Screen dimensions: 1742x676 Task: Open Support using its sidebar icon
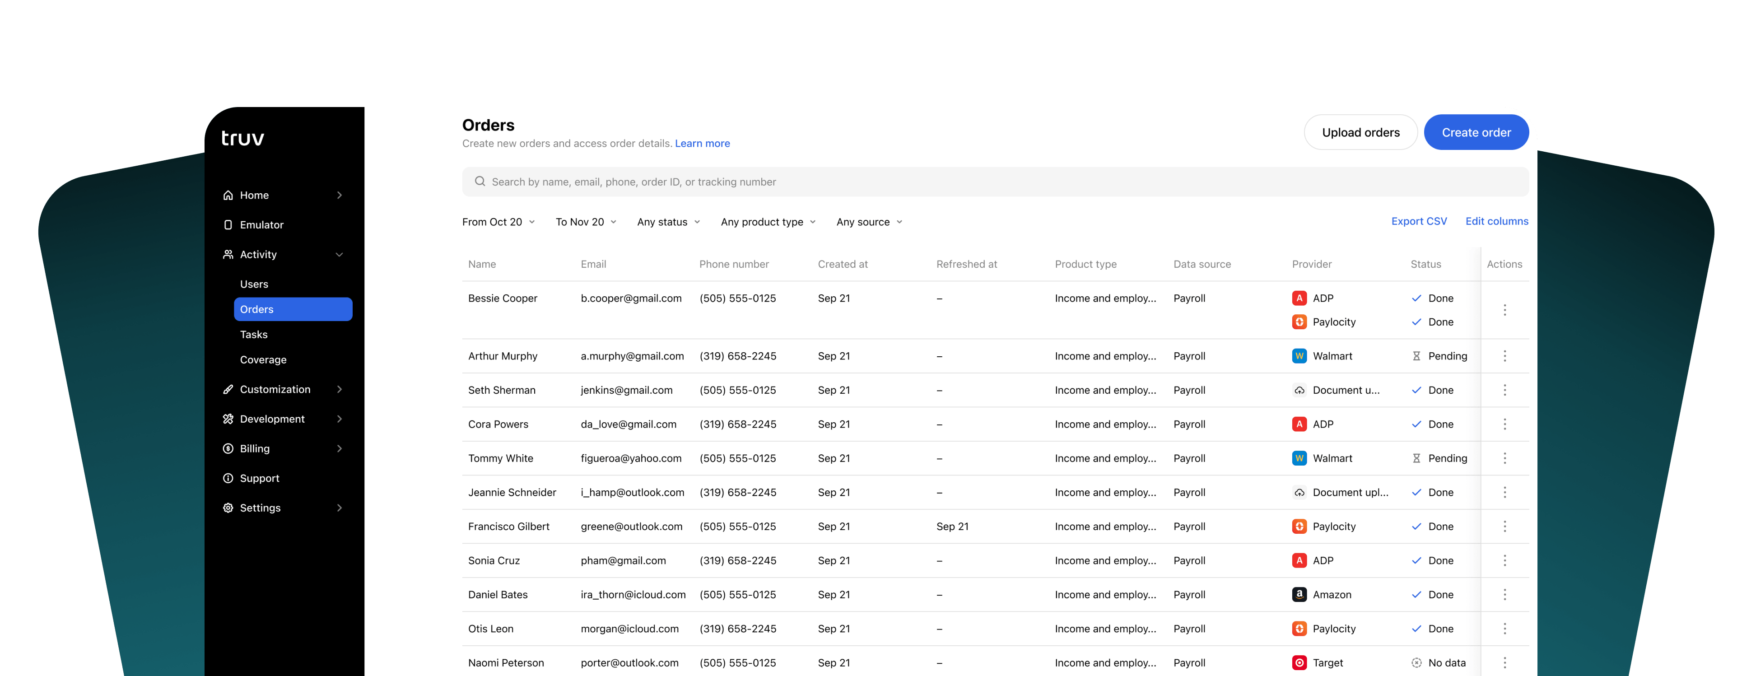[x=228, y=478]
